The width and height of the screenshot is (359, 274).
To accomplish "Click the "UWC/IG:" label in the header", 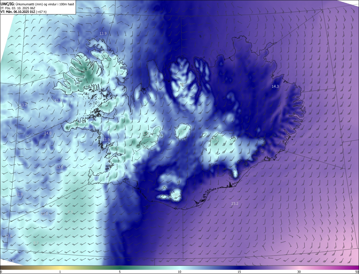I will (8, 4).
